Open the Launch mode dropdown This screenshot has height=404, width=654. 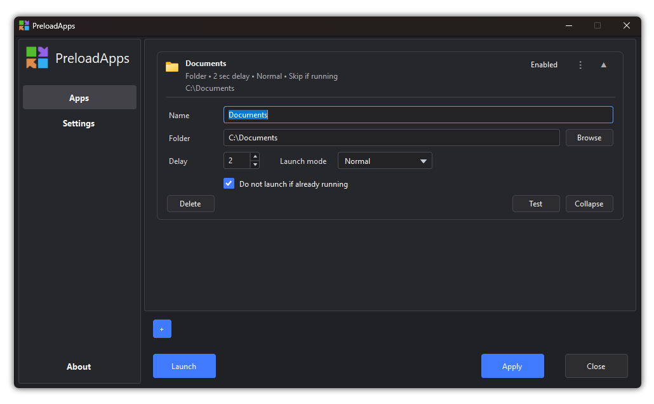coord(385,161)
